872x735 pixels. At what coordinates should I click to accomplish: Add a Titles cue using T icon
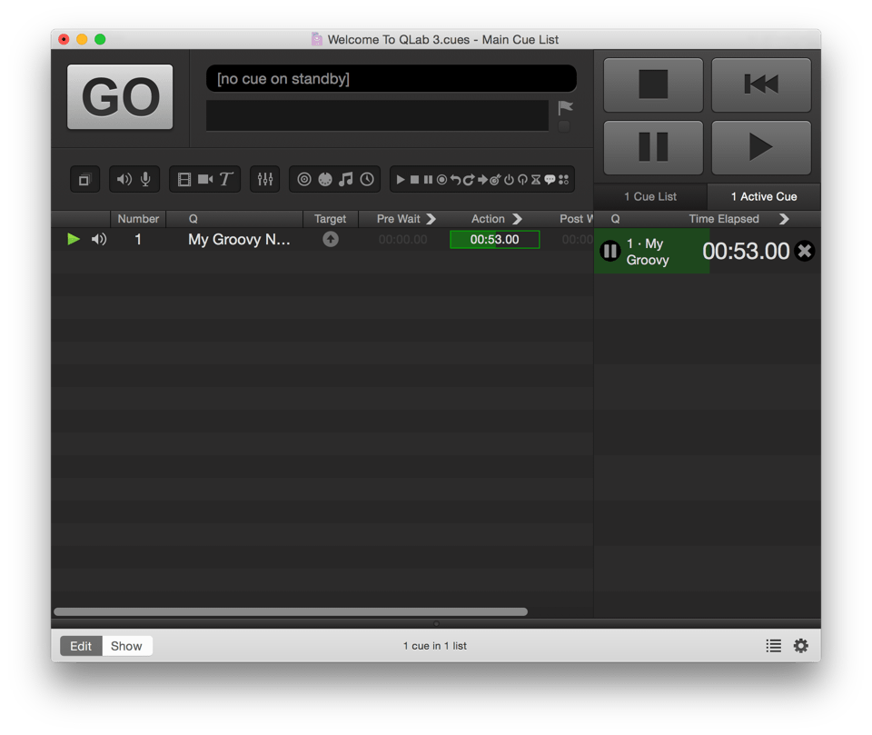tap(226, 180)
